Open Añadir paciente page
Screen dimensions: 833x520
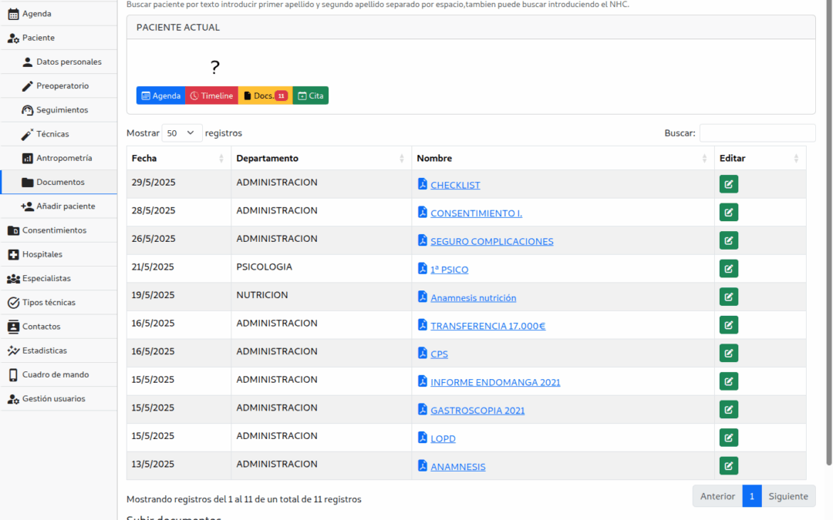(x=59, y=206)
